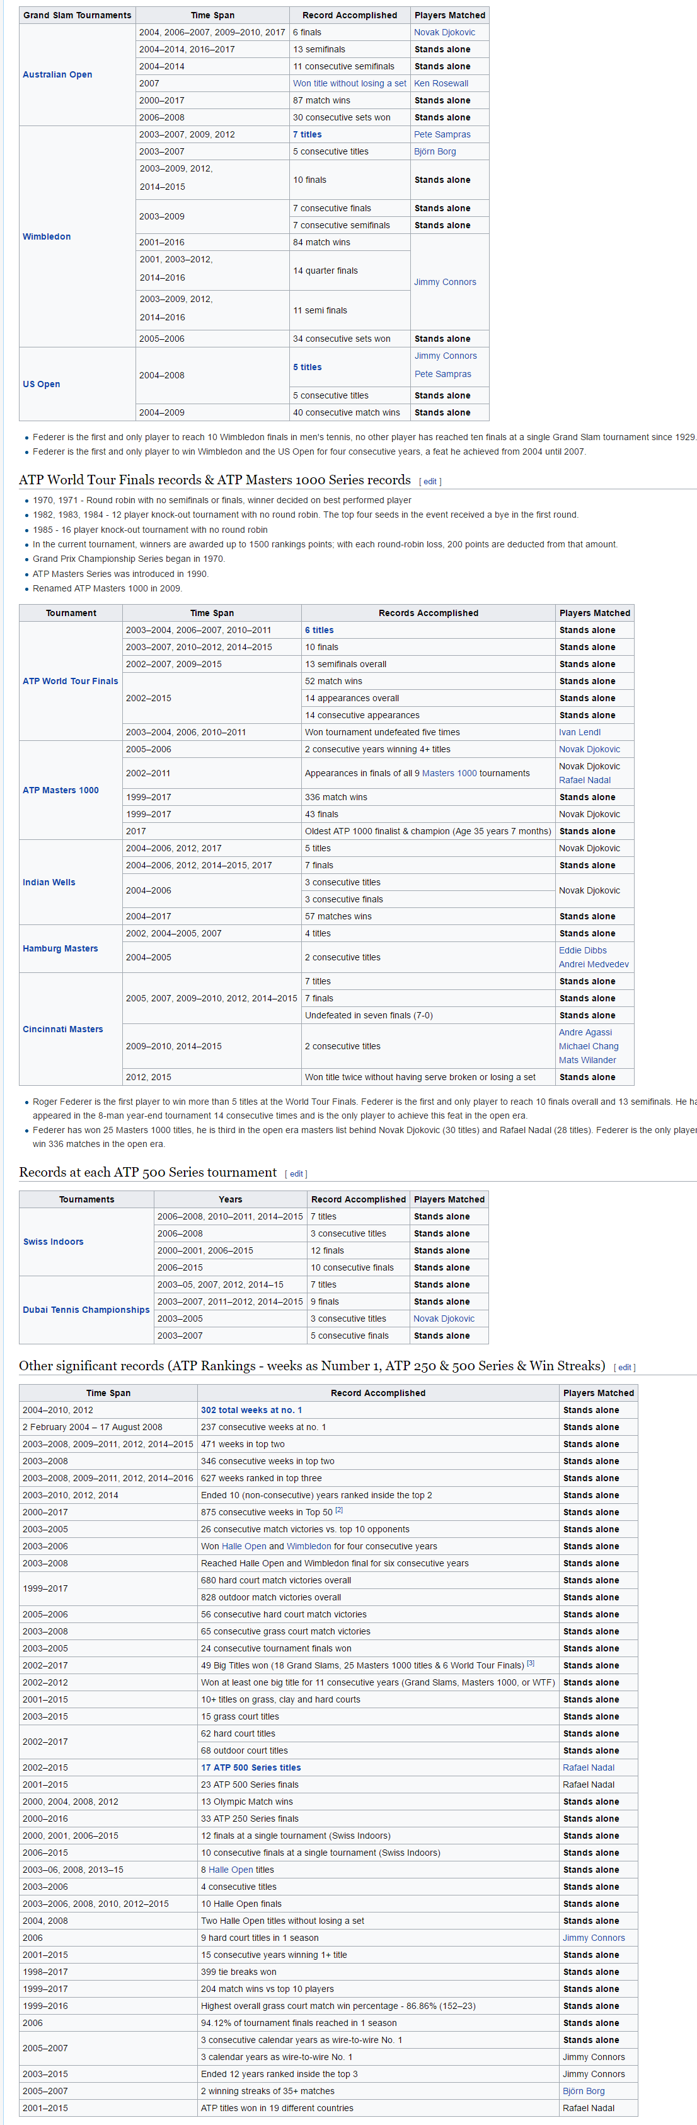Select '2 February 2004 – 17 August 2008' cell
Screen dimensions: 697x2125
pos(108,1427)
